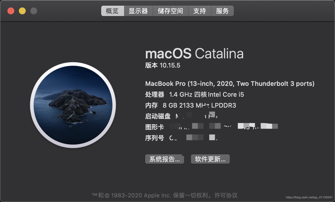Click the 1.4 GHz 四核 Intel Core i5 value
The width and height of the screenshot is (335, 202).
pyautogui.click(x=206, y=94)
